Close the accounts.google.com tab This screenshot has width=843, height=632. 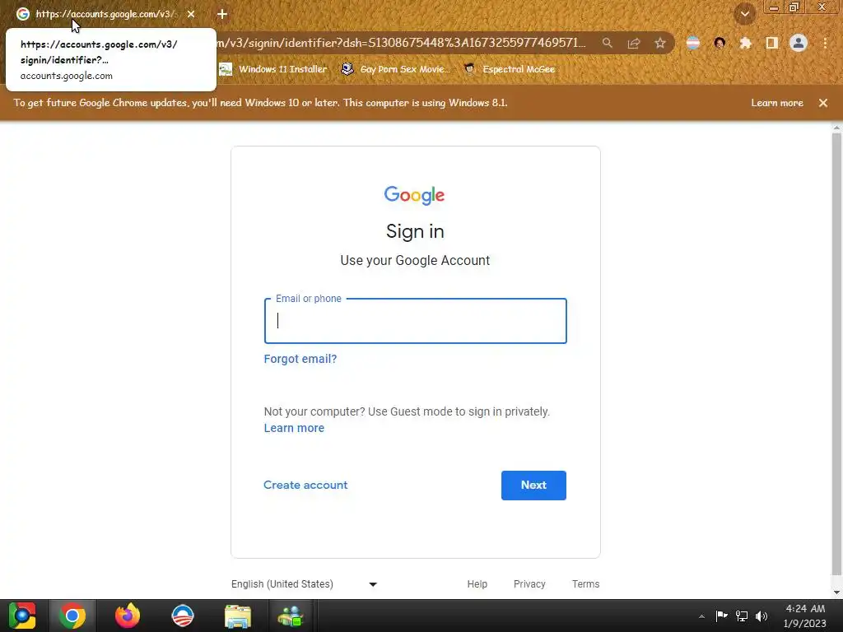tap(191, 14)
